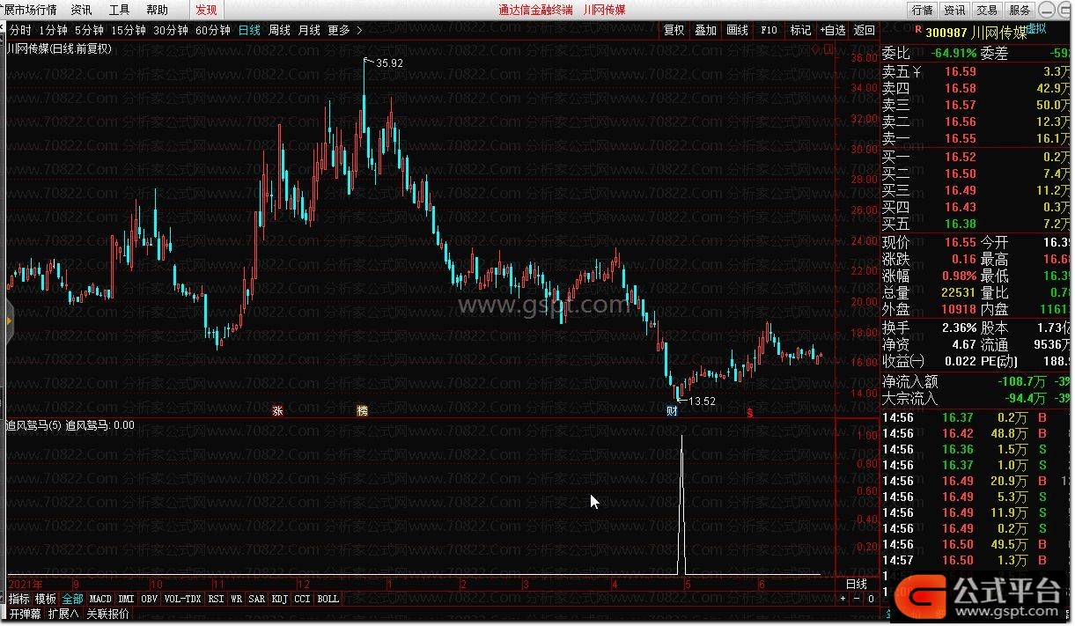Click the 财 marker icon near the 13.52 low
Screen dimensions: 1075x626
tap(672, 411)
